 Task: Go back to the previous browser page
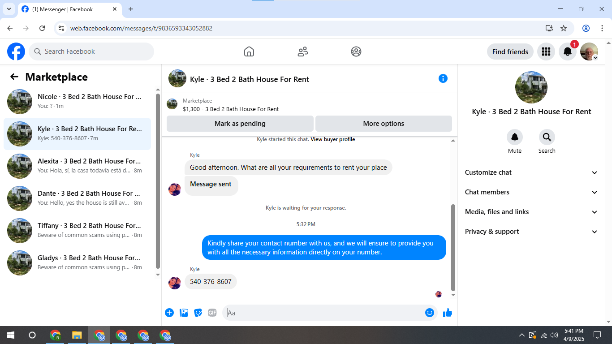tap(10, 28)
